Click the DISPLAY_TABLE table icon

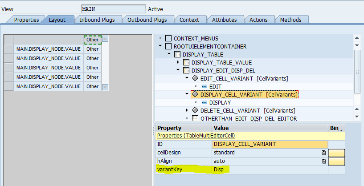pos(177,55)
